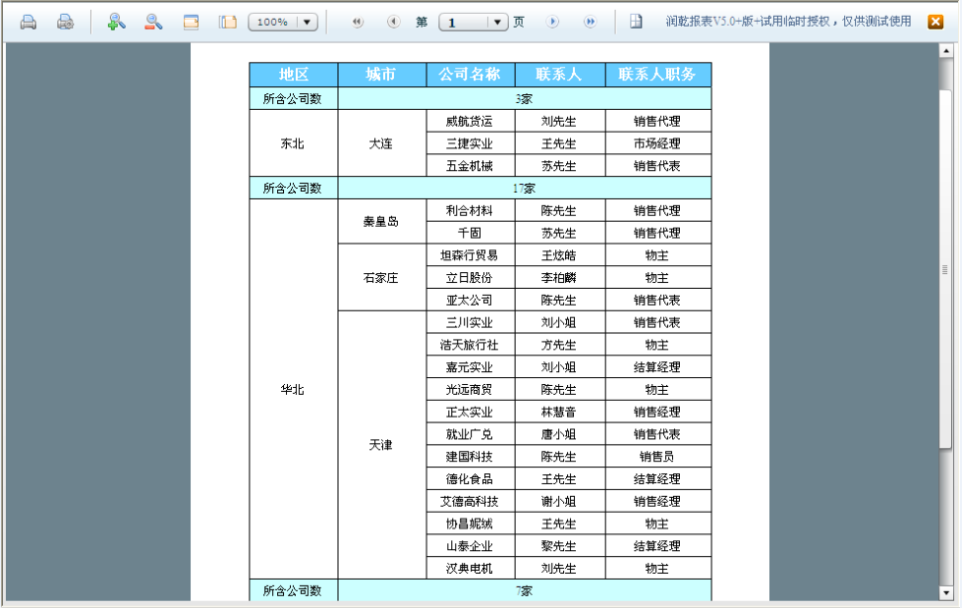Click the vertical scrollbar thumb
This screenshot has width=962, height=608.
pos(946,265)
